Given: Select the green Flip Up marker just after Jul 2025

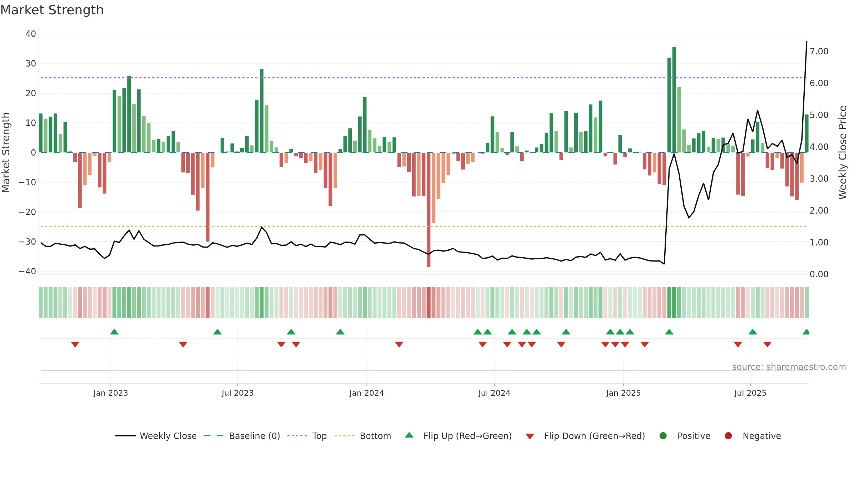Looking at the screenshot, I should tap(753, 332).
